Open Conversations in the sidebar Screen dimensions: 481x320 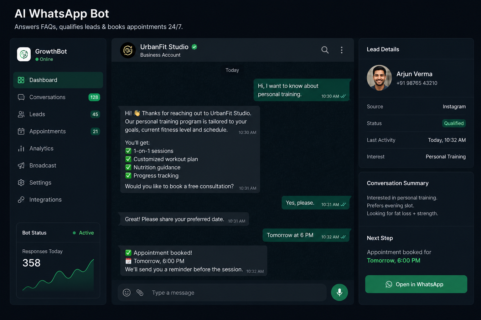click(x=58, y=97)
